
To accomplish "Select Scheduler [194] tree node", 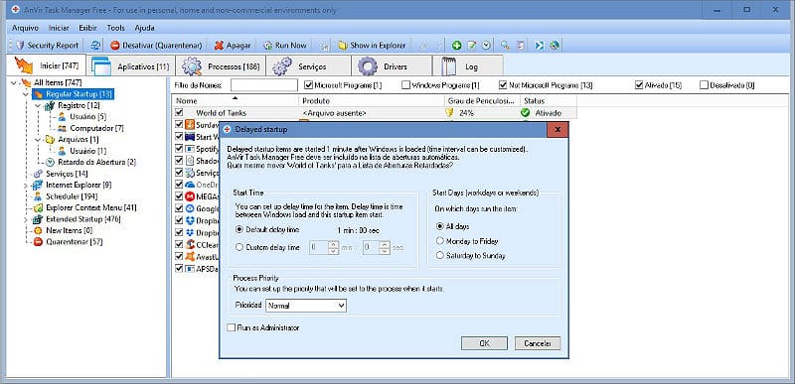I will (72, 196).
